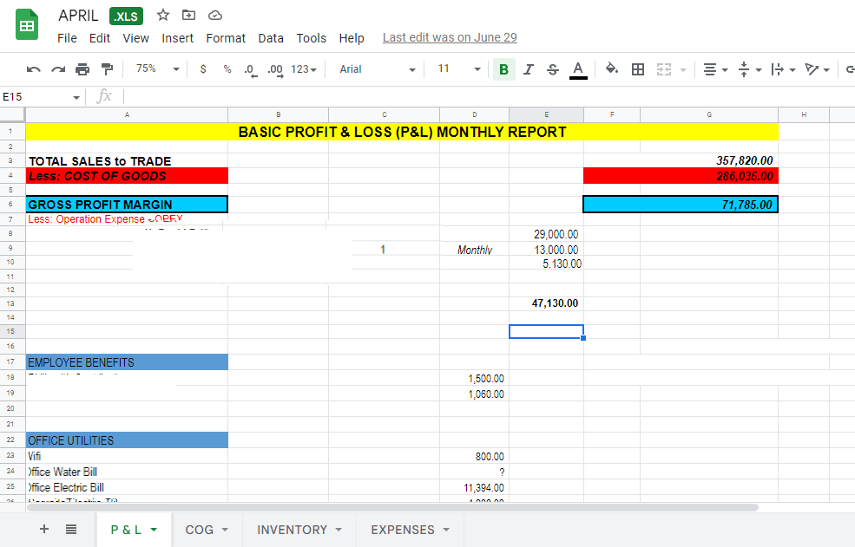Viewport: 855px width, 547px height.
Task: Click the Merge cells icon
Action: (664, 69)
